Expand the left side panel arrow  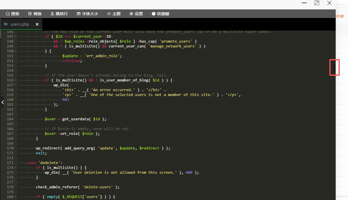[x=3, y=102]
